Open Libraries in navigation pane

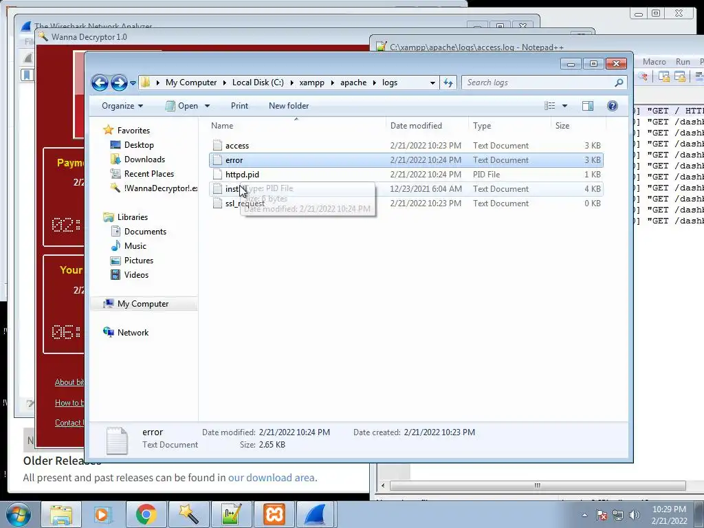[x=133, y=217]
